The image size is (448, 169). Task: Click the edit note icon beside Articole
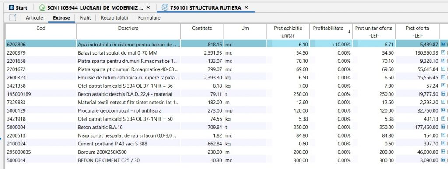coord(13,17)
